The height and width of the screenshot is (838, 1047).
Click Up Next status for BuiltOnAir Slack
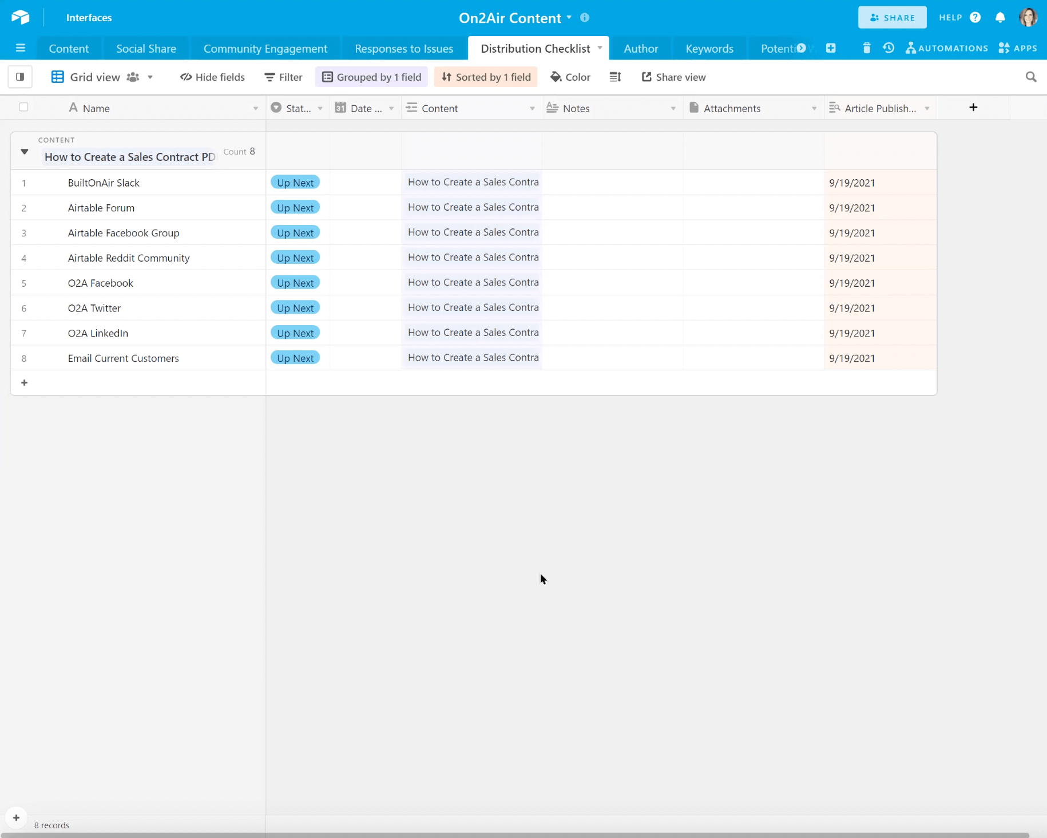pos(295,183)
